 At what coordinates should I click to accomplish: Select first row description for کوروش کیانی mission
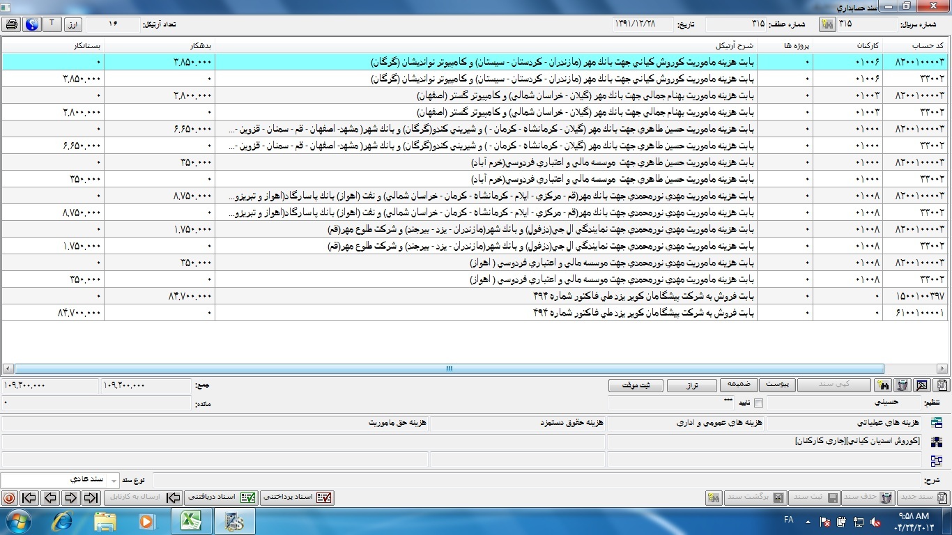[486, 62]
